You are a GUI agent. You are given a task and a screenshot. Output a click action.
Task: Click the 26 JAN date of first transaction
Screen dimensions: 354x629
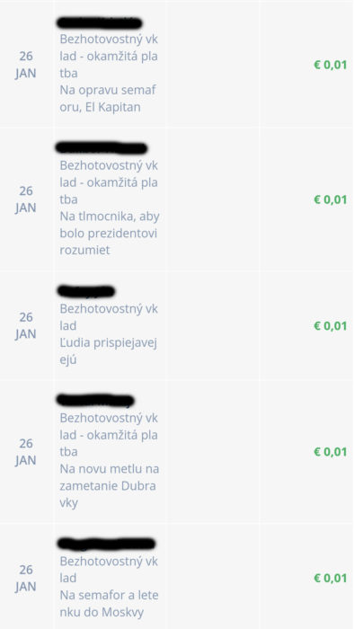pos(26,65)
